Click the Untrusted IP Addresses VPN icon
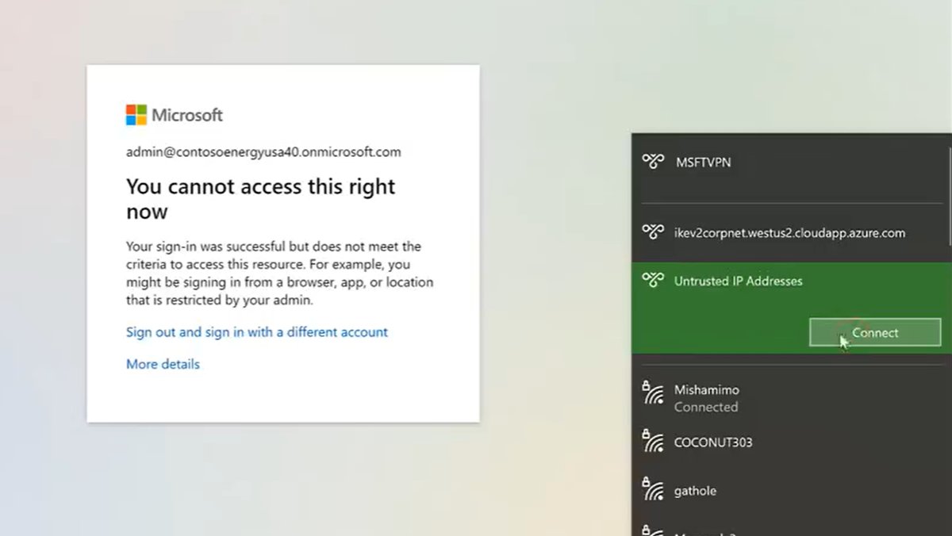This screenshot has width=952, height=536. click(652, 280)
